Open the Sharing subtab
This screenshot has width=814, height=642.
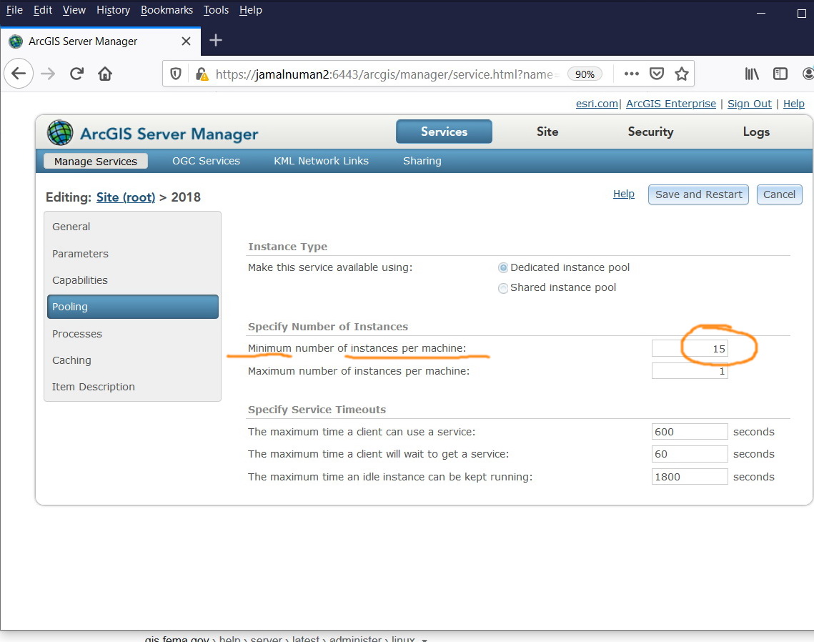[422, 161]
